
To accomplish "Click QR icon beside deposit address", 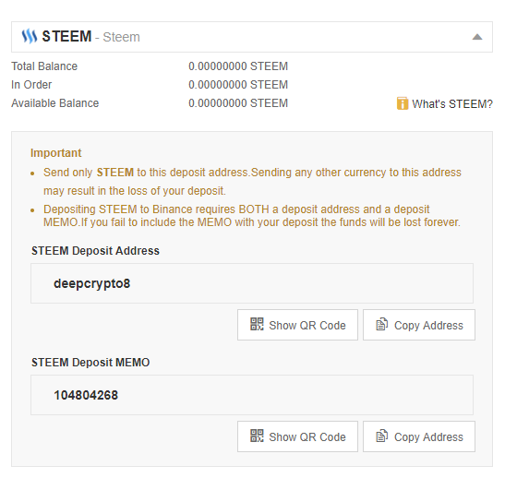I will (257, 324).
